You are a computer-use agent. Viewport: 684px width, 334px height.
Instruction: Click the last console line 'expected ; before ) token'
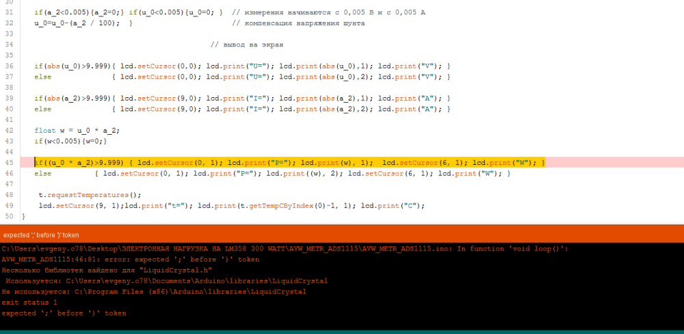[64, 313]
